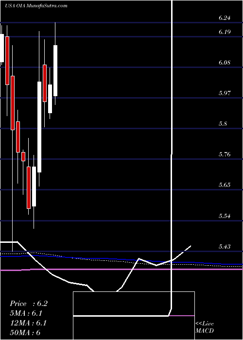The height and width of the screenshot is (340, 243).
Task: Click the 5.97 price level label
Action: click(x=225, y=93)
